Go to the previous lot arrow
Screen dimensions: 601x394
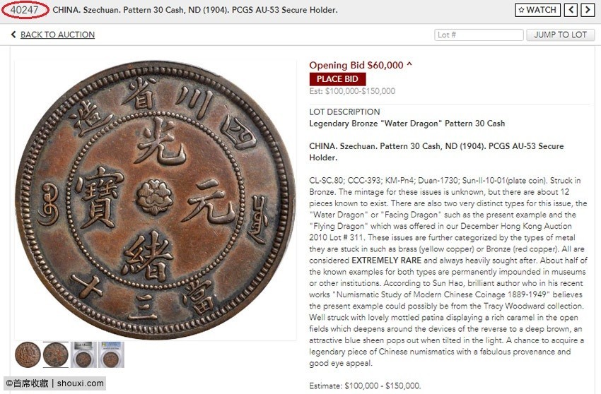[x=571, y=10]
